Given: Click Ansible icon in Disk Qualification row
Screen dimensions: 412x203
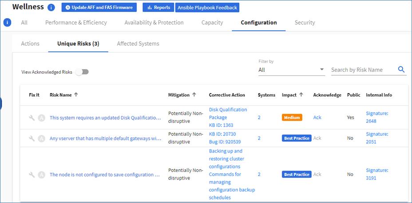Looking at the screenshot, I should pyautogui.click(x=41, y=118).
